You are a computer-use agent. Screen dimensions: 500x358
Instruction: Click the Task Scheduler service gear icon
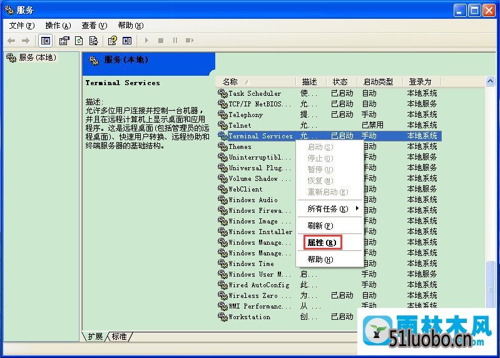click(223, 93)
